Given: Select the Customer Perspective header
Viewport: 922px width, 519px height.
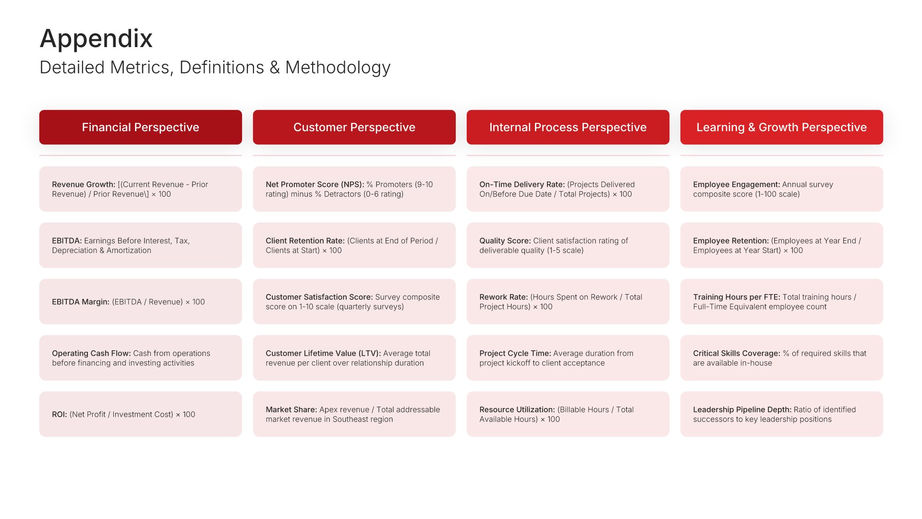Looking at the screenshot, I should 354,127.
